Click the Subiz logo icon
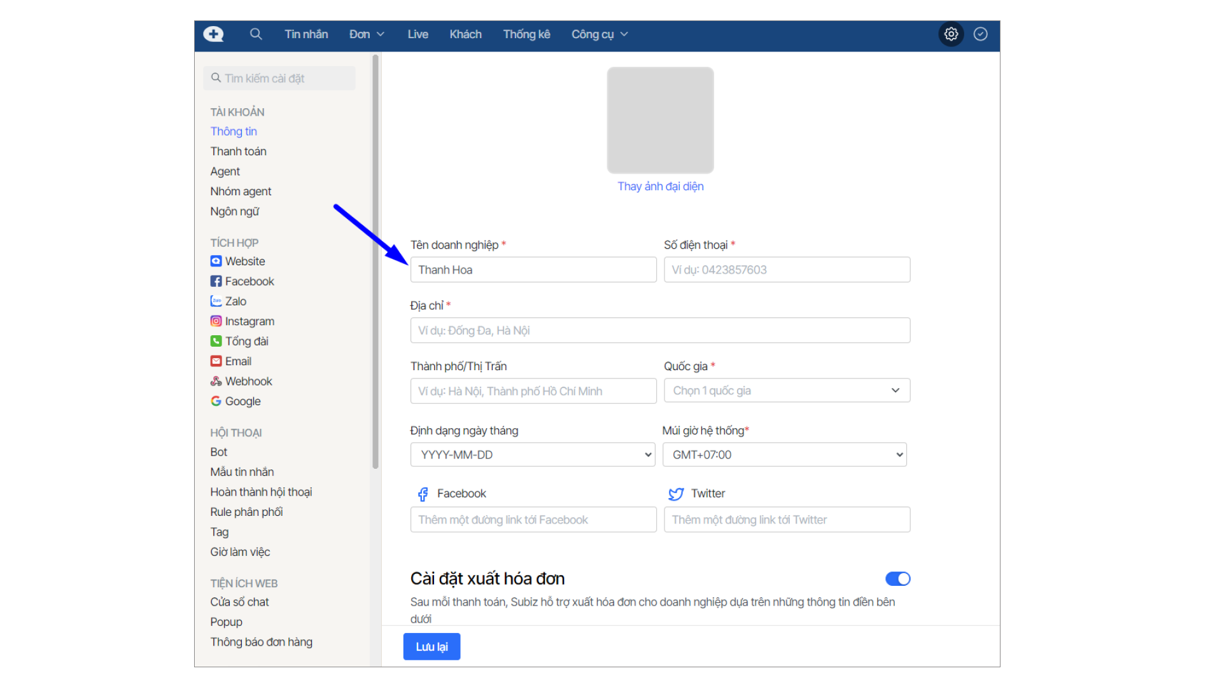 (213, 34)
